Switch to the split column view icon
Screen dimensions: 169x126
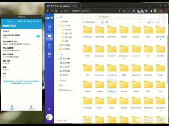(x=158, y=22)
